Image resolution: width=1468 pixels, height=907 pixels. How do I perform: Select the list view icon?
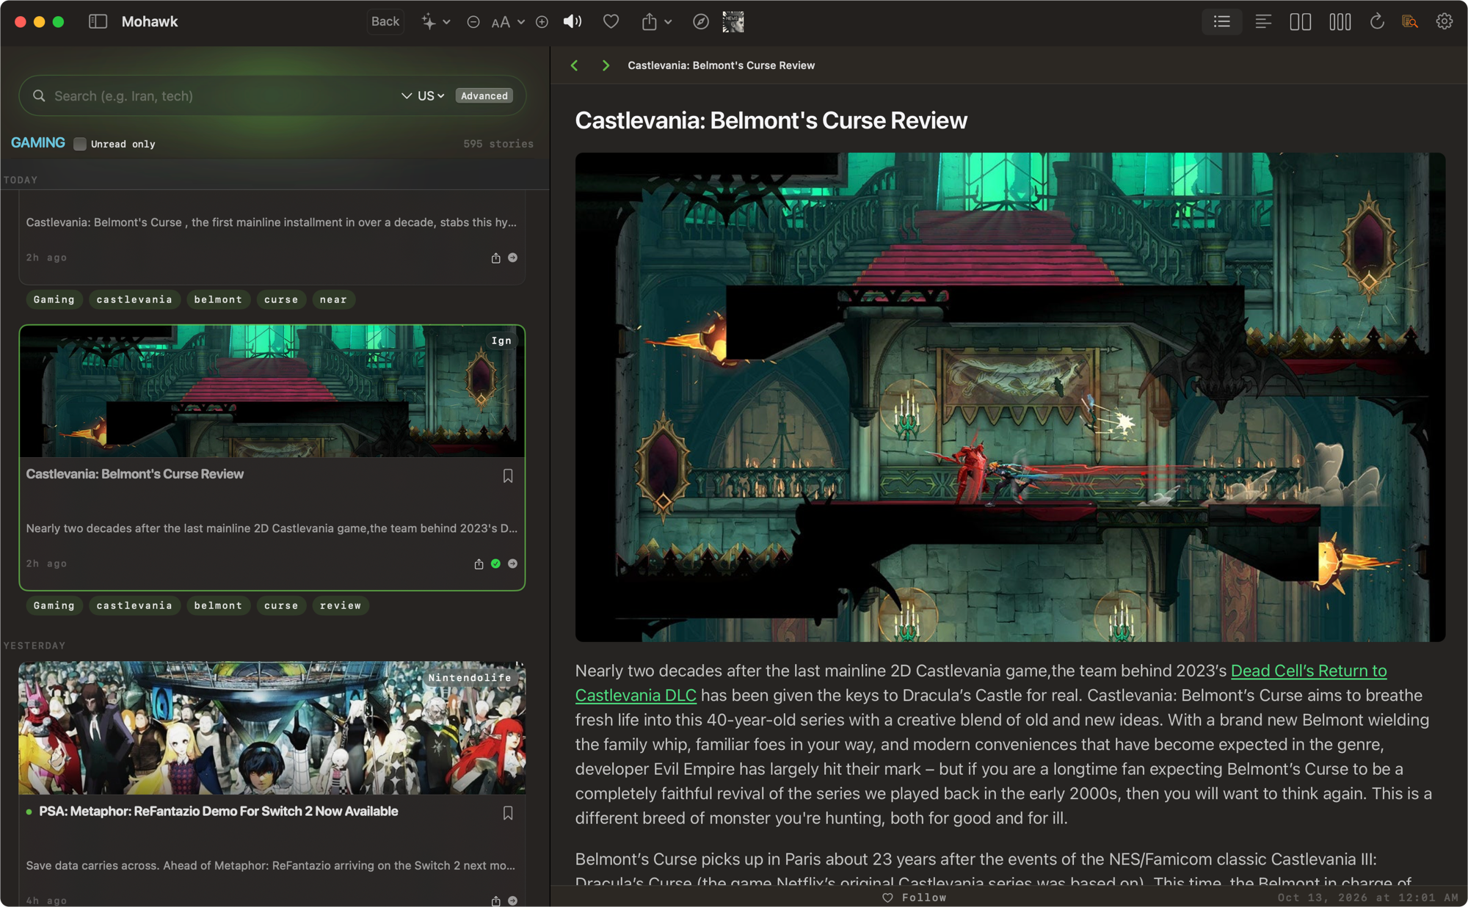[1222, 22]
